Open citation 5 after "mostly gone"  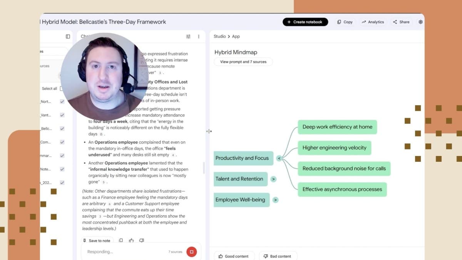pyautogui.click(x=104, y=182)
